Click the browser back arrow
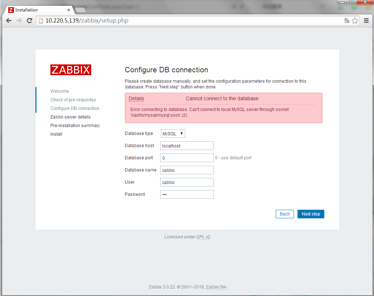Image resolution: width=374 pixels, height=296 pixels. (x=9, y=21)
